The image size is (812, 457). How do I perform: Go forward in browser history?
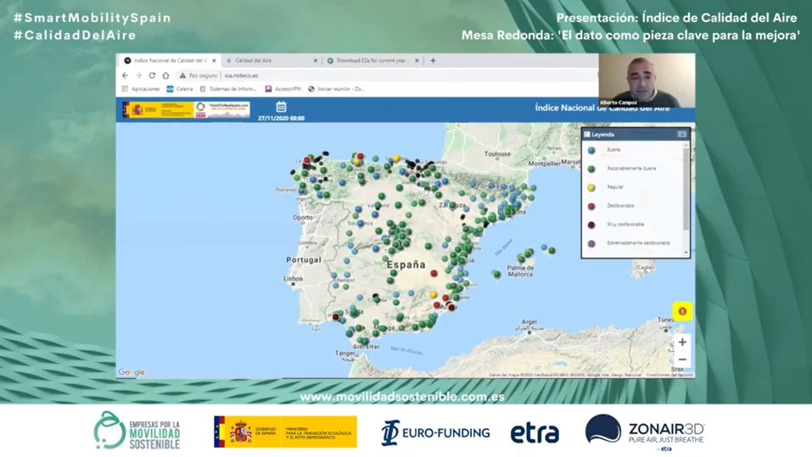138,75
